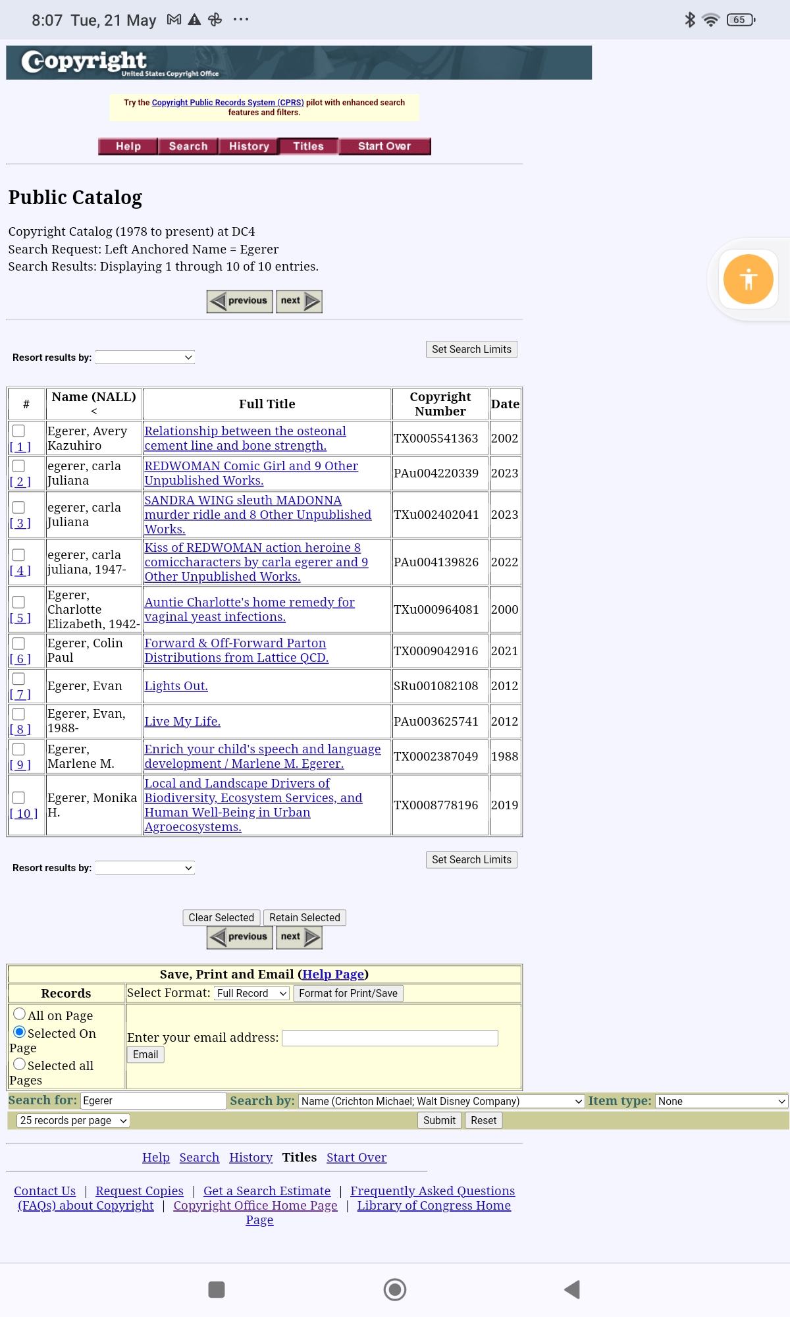The width and height of the screenshot is (790, 1317).
Task: Open the Copyright Public Records System link
Action: coord(228,103)
